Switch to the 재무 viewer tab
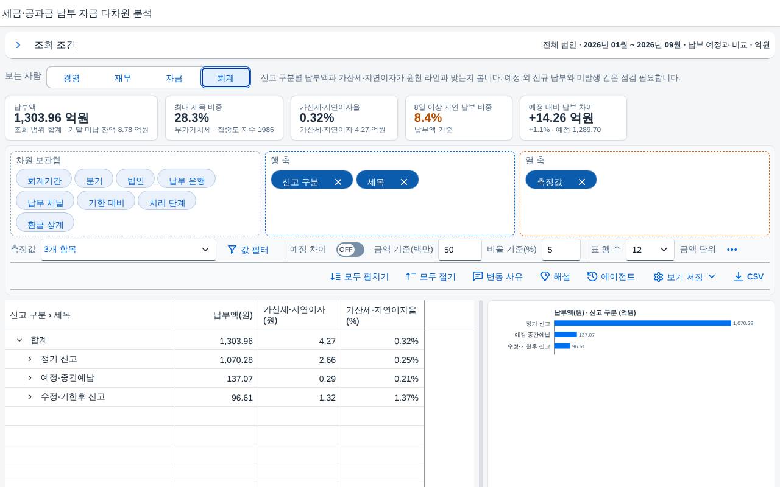Screen dimensions: 780x487 [123, 78]
